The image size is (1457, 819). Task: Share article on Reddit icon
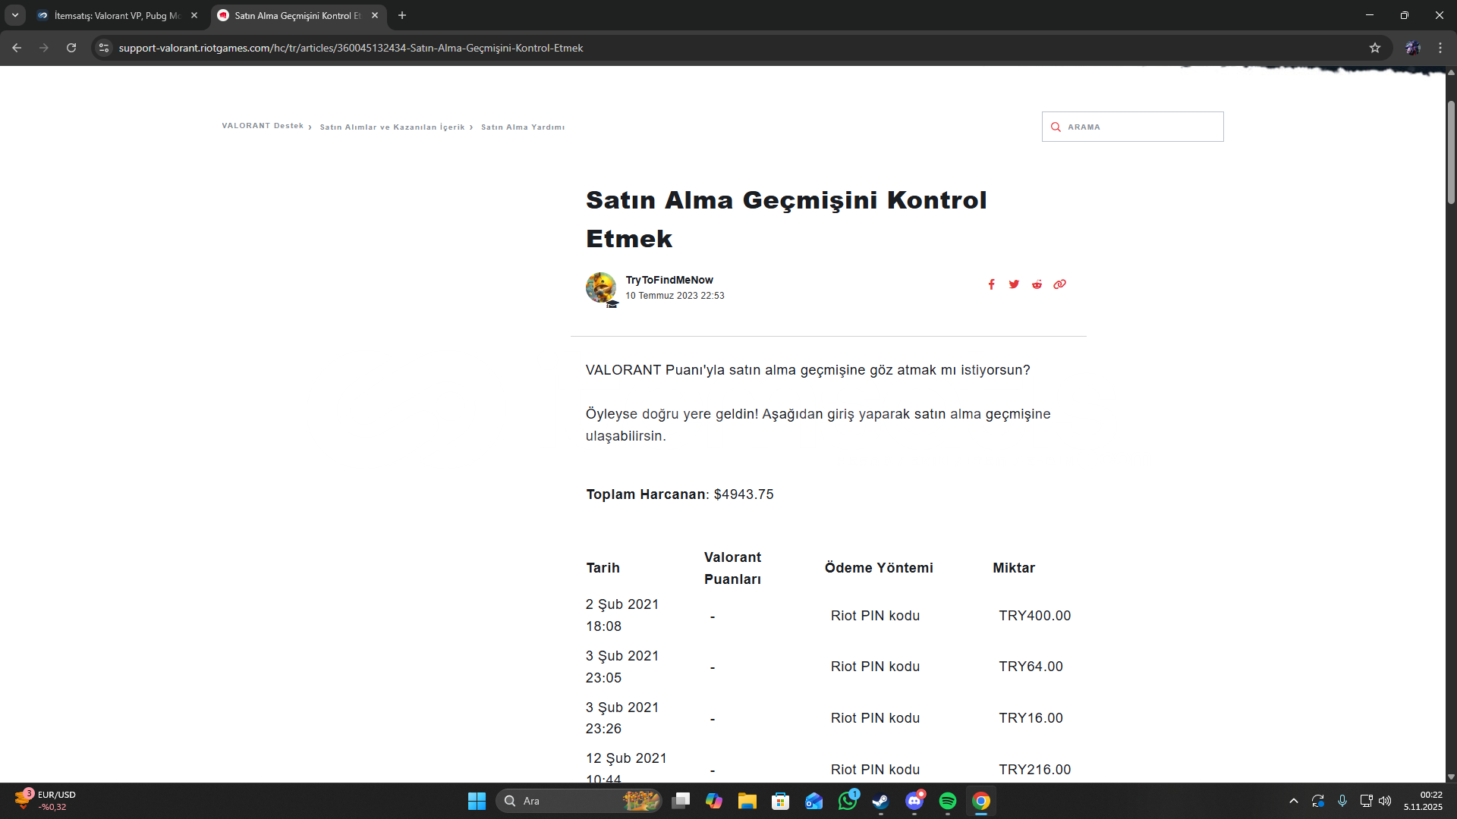tap(1037, 284)
